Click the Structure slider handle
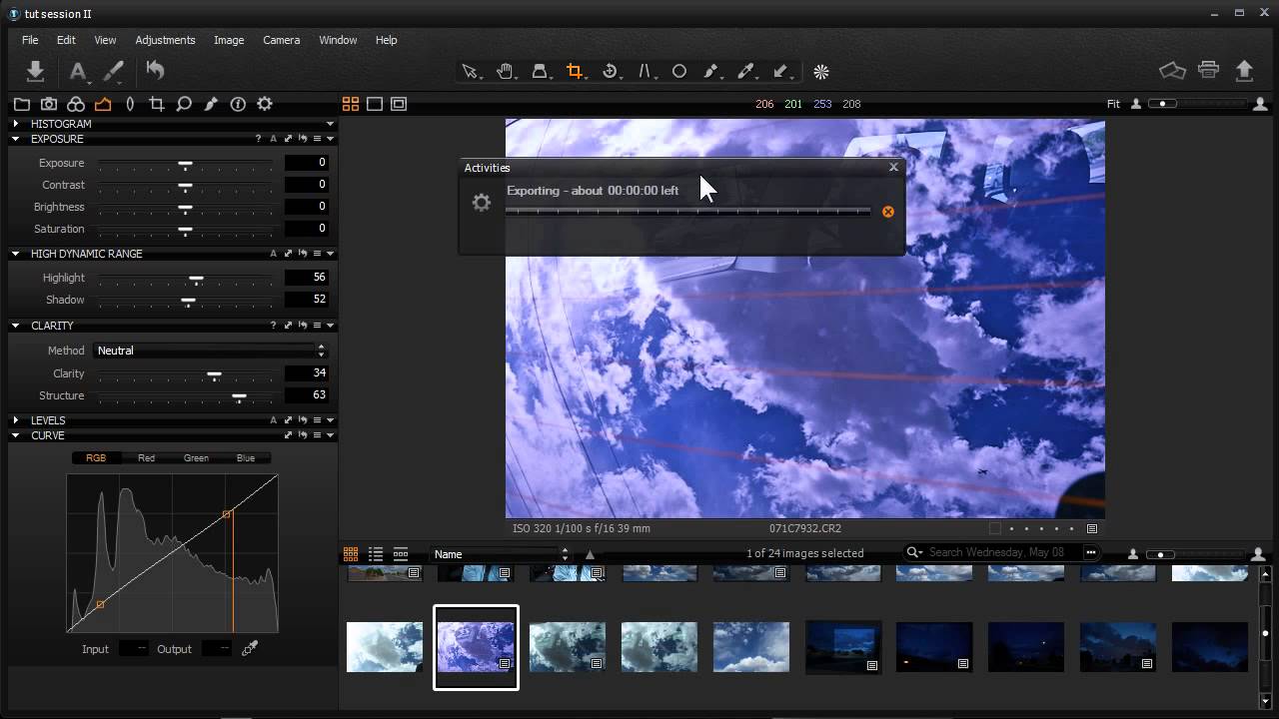The image size is (1279, 719). click(239, 395)
